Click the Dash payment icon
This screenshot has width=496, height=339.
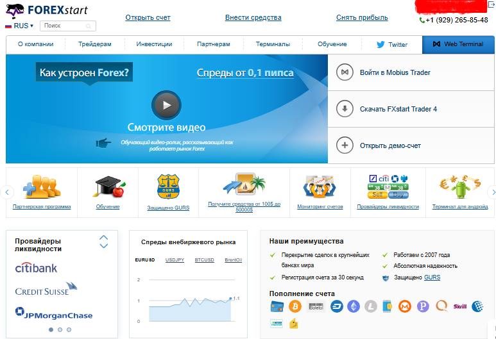pyautogui.click(x=337, y=306)
